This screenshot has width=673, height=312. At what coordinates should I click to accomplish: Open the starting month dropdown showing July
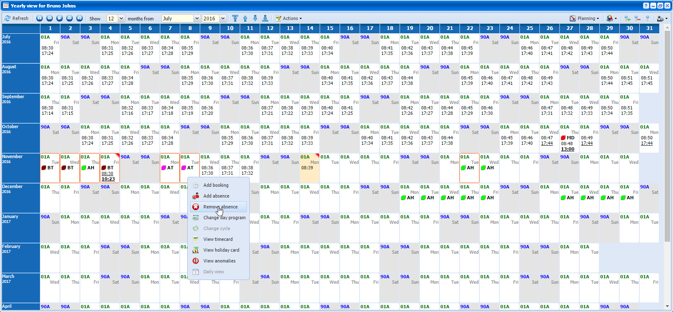(197, 18)
